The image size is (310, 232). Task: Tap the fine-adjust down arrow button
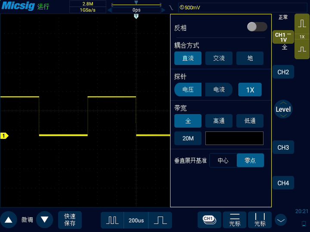45,220
